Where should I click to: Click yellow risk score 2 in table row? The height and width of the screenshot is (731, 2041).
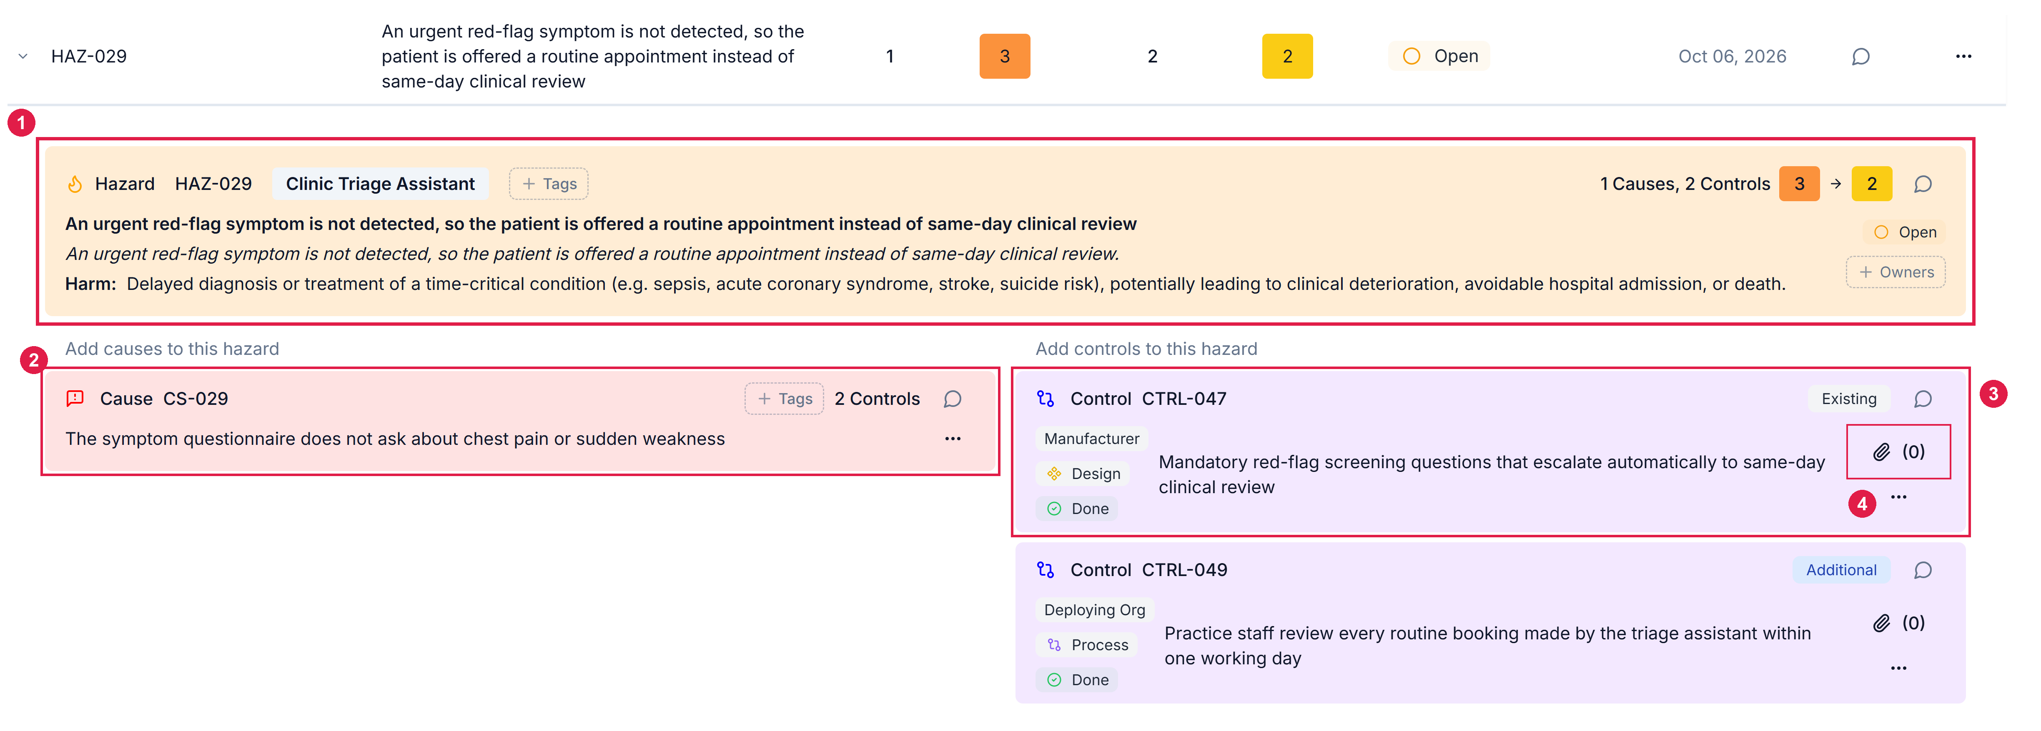pos(1287,56)
